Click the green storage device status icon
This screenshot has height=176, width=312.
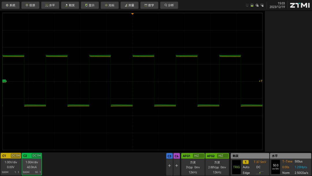pos(252,5)
